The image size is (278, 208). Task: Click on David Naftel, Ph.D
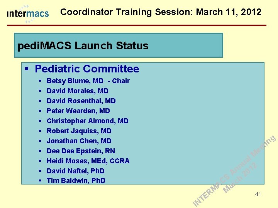[76, 171]
